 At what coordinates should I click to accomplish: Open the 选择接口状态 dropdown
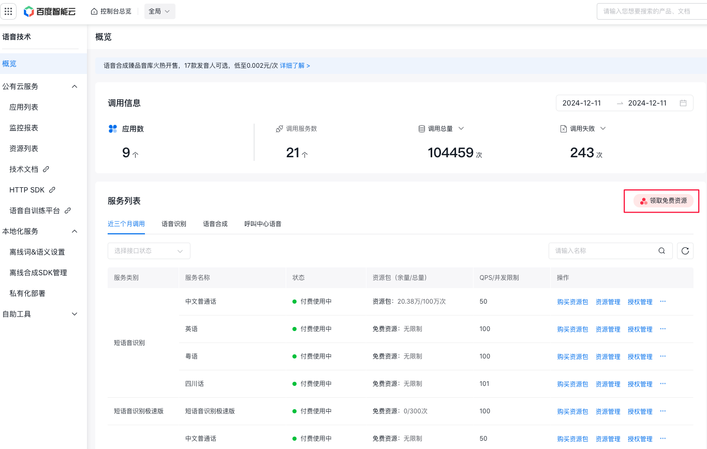pos(149,251)
